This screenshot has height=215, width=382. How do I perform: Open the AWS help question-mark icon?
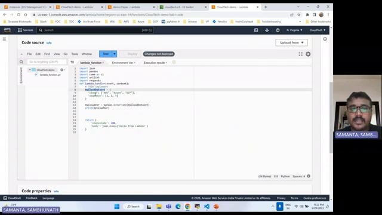point(278,30)
